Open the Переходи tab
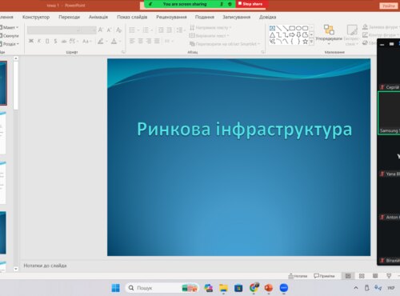This screenshot has width=400, height=296. [x=70, y=17]
